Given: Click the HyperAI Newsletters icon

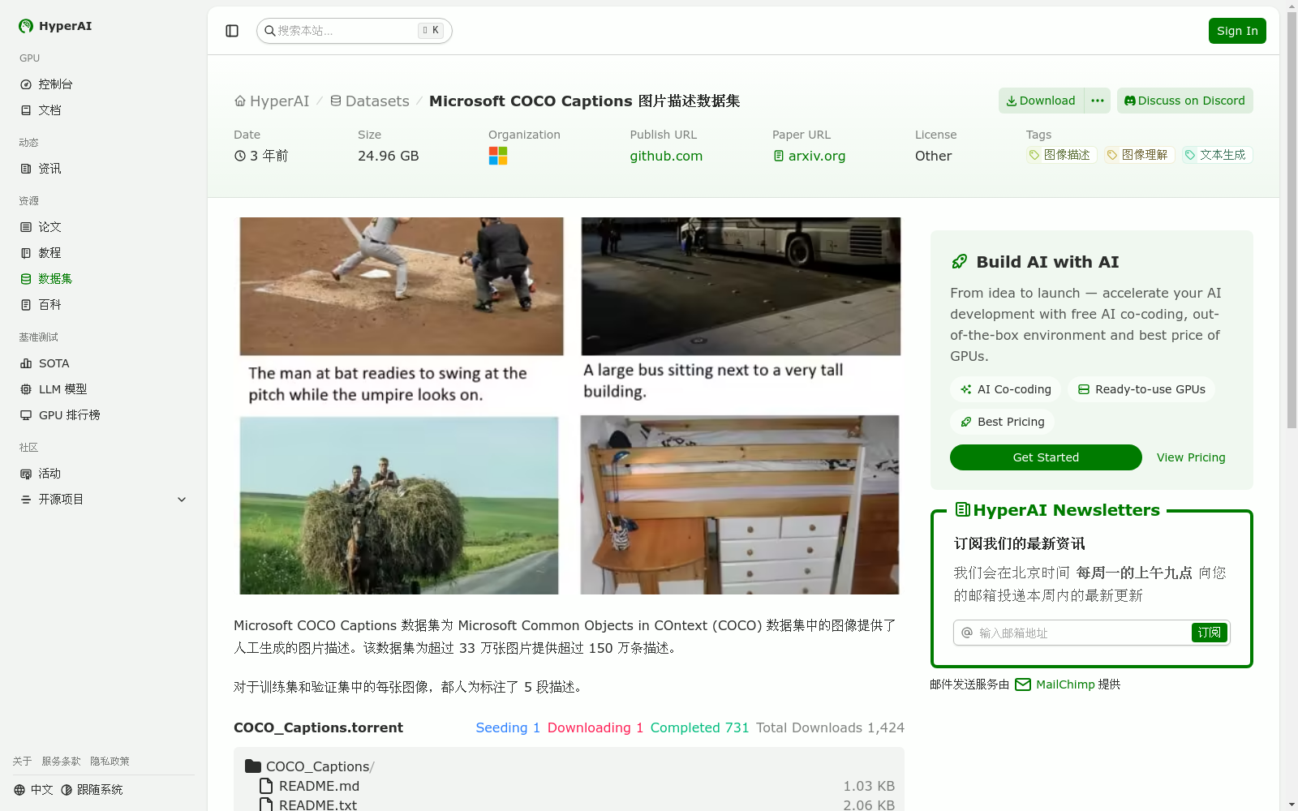Looking at the screenshot, I should point(963,510).
